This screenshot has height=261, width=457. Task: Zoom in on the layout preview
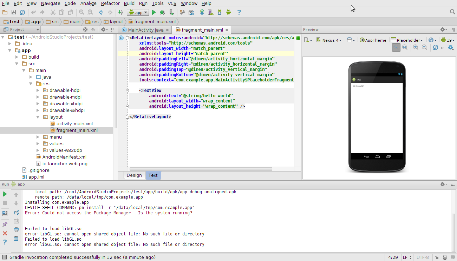point(416,47)
